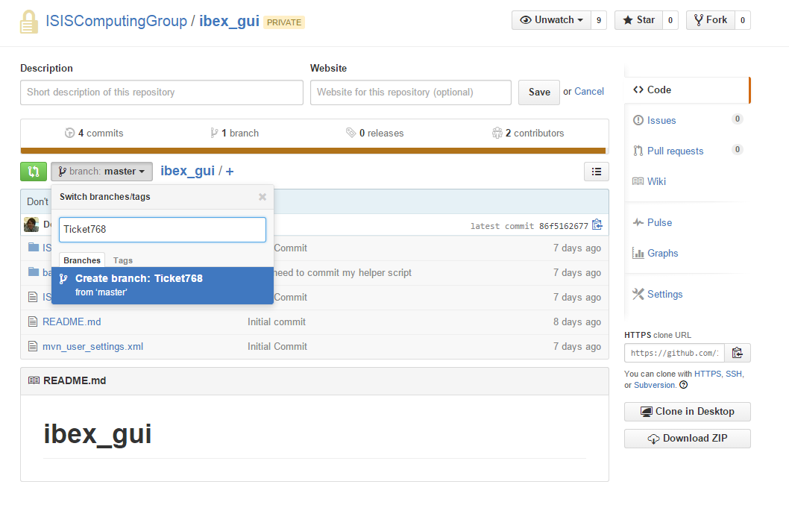Open repository Settings
Image resolution: width=789 pixels, height=505 pixels.
(664, 294)
